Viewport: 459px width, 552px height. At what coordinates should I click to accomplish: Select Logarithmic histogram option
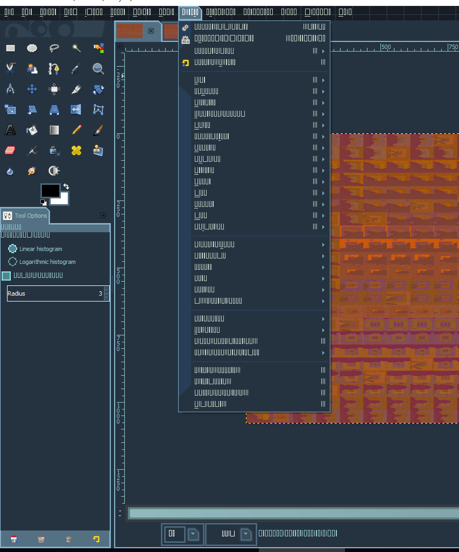tap(13, 262)
